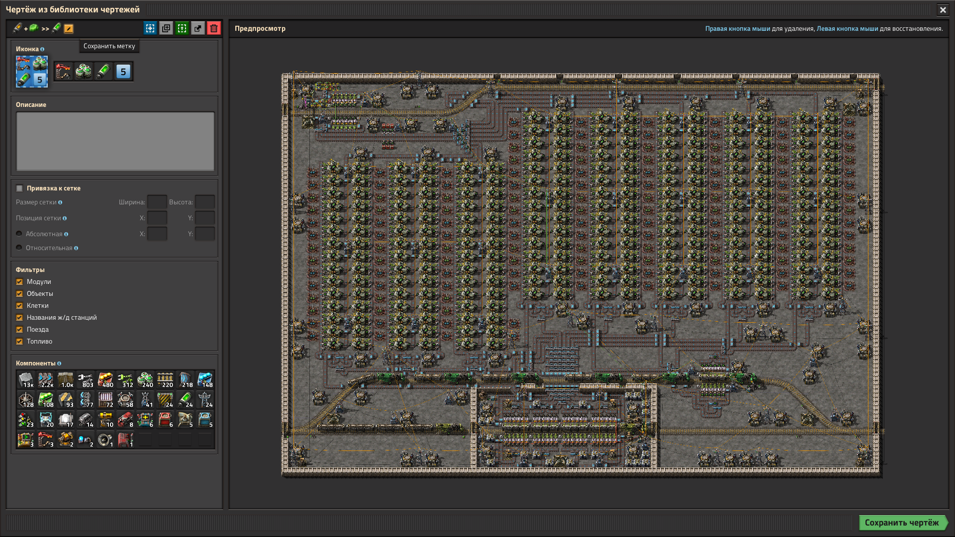Click the locomotive component showing 8

pos(125,420)
